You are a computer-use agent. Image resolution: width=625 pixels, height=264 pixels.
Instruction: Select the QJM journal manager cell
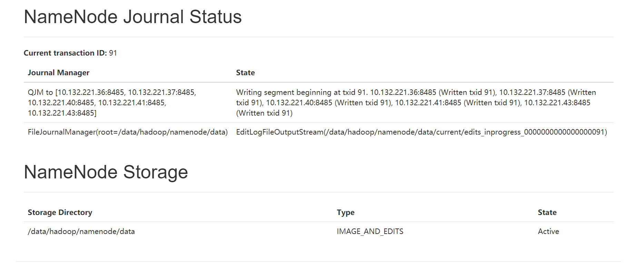(x=112, y=102)
